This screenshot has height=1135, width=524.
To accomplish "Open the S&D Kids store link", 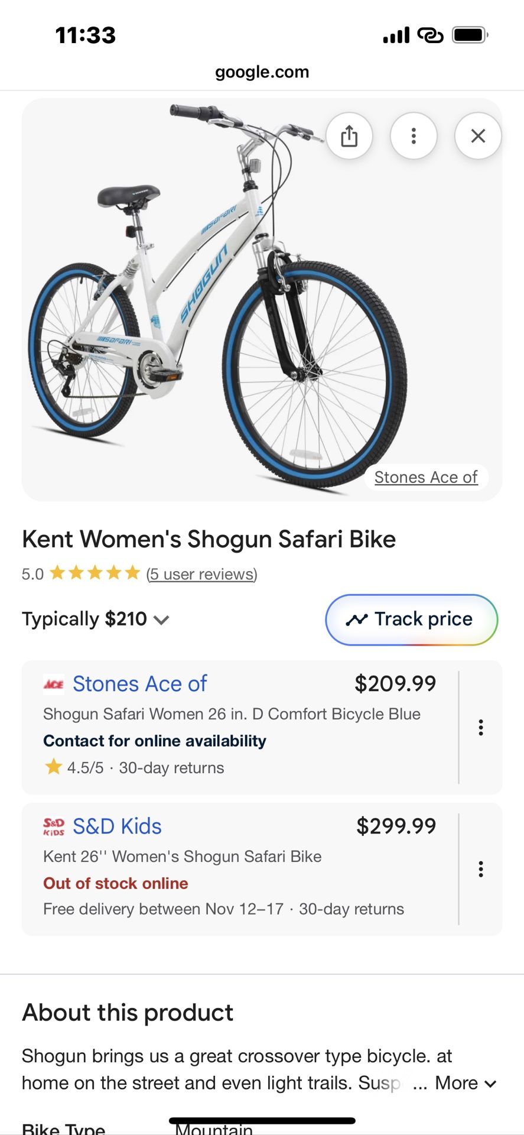I will (118, 826).
